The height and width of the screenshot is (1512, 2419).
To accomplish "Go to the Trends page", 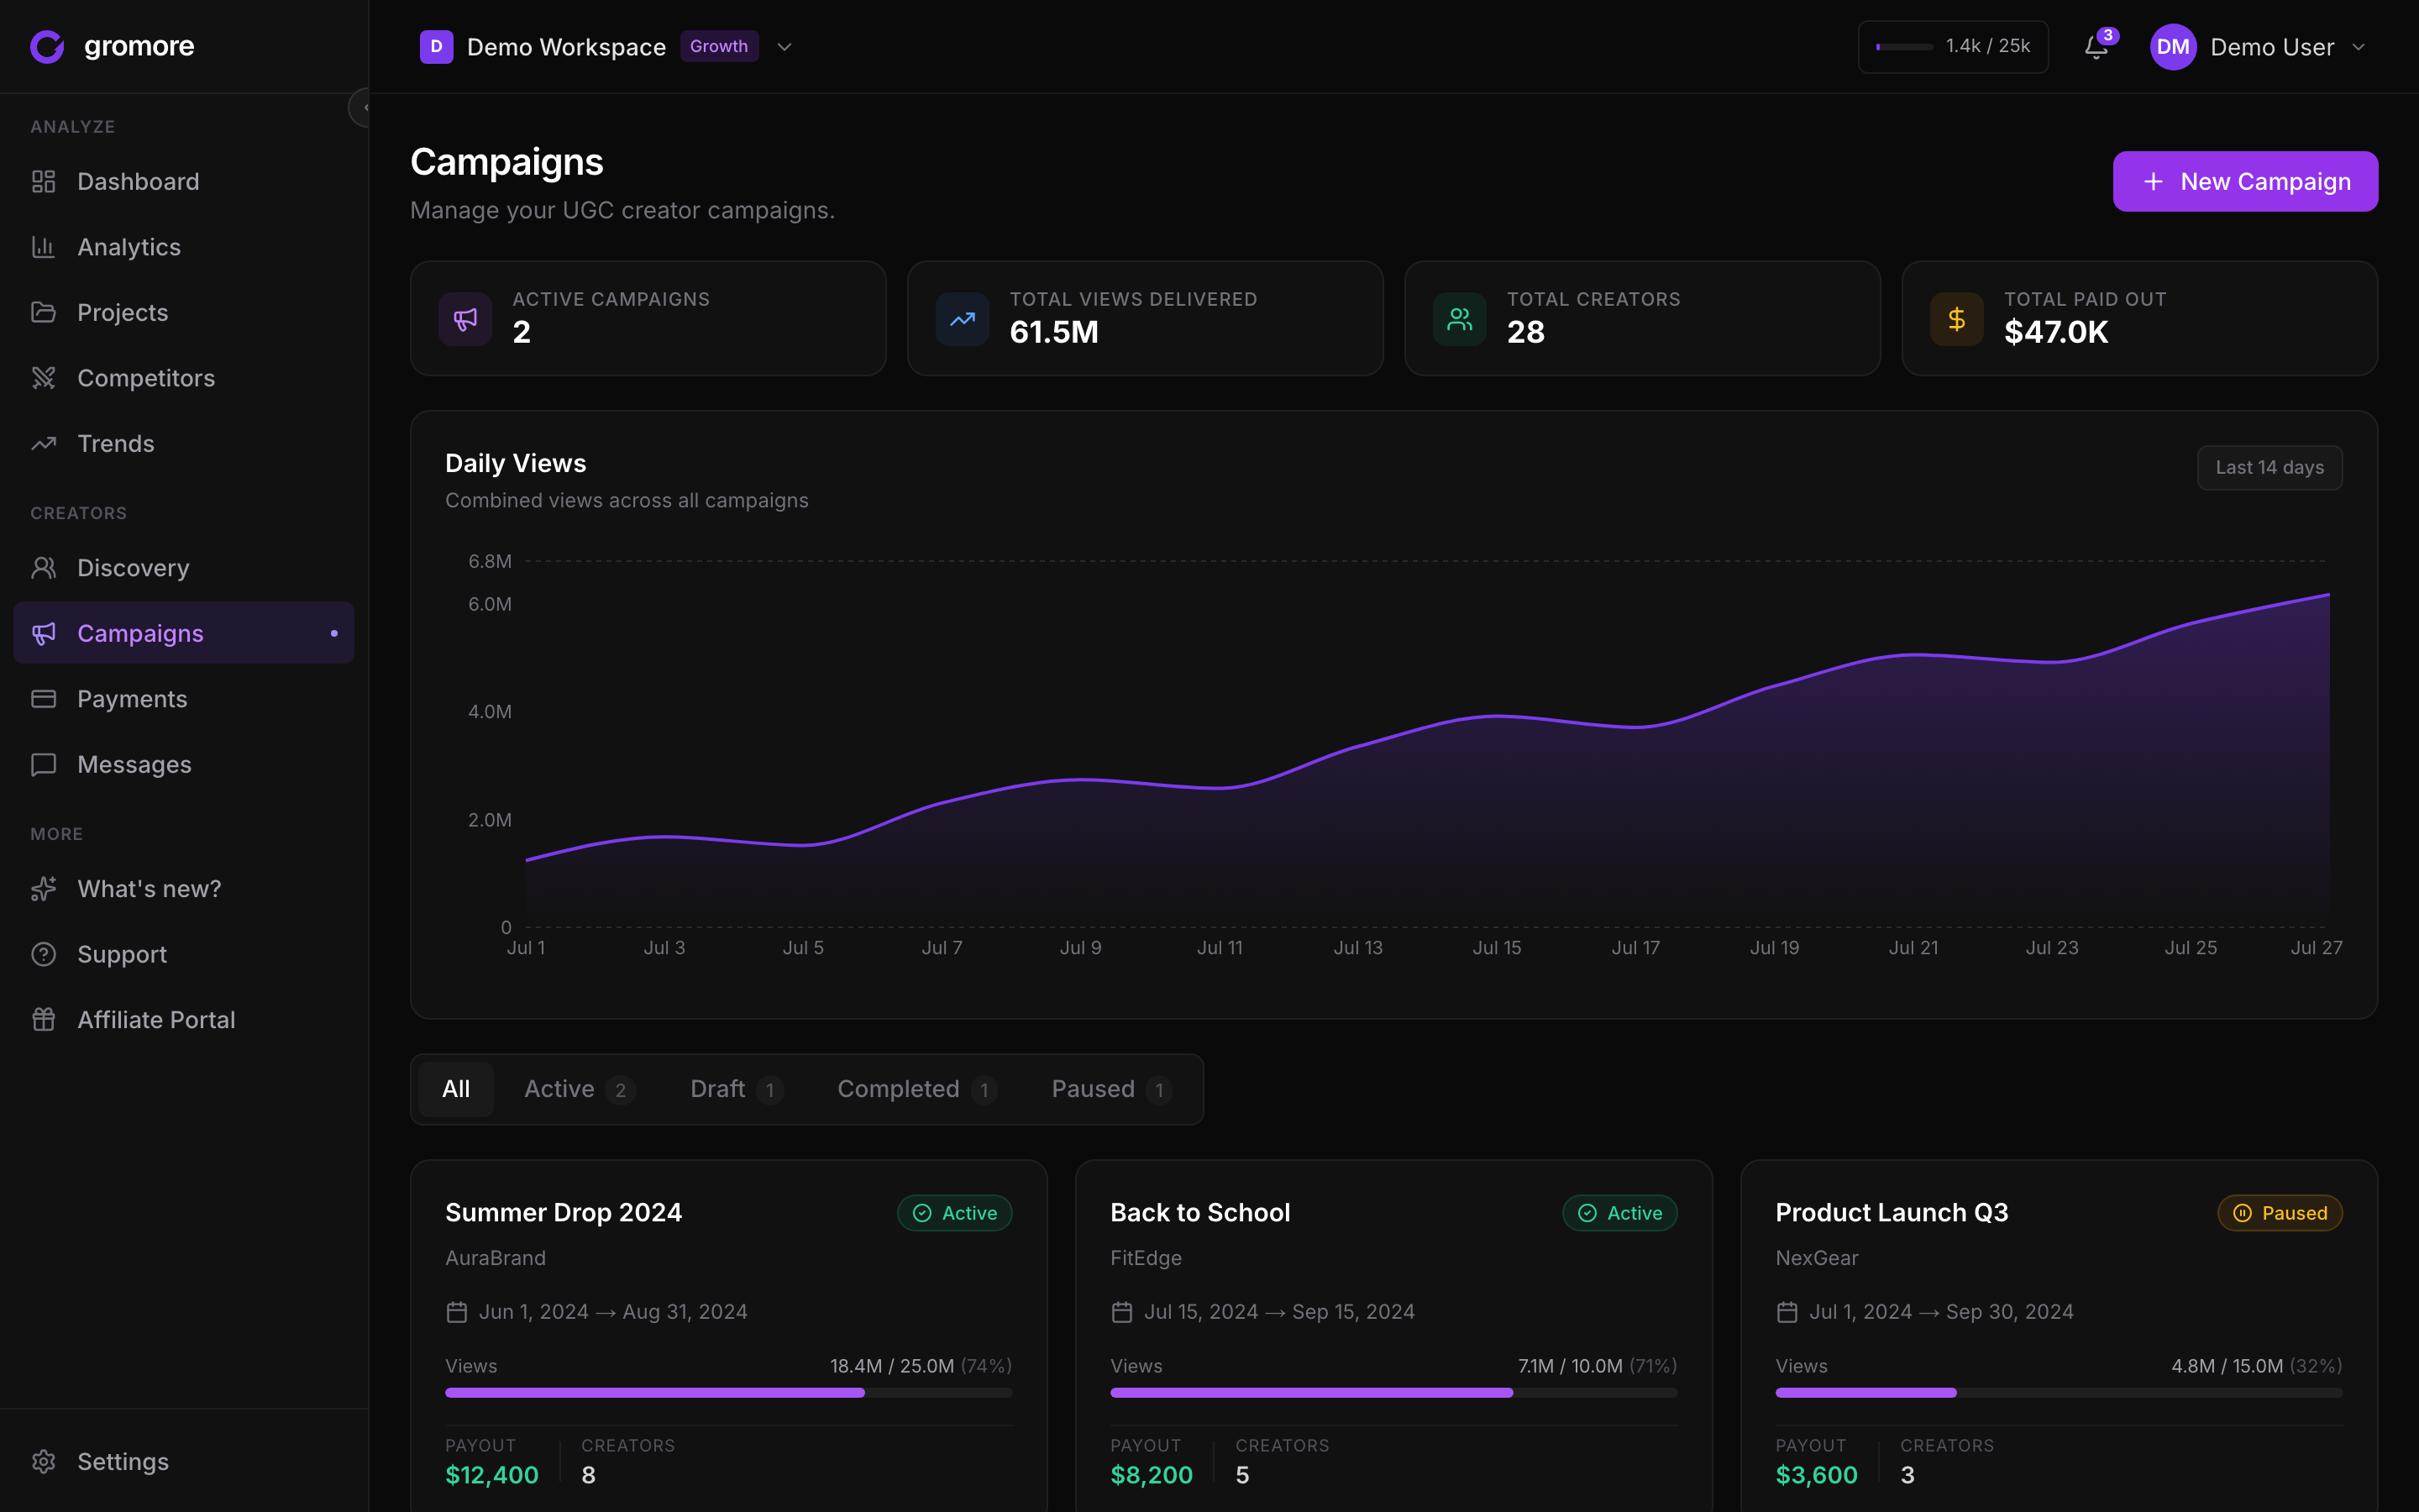I will (x=184, y=443).
